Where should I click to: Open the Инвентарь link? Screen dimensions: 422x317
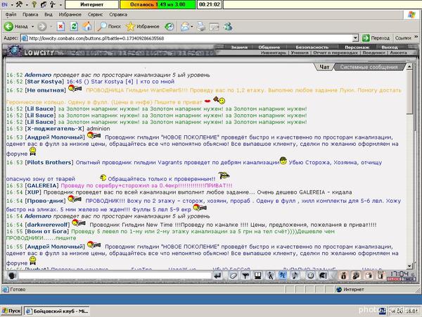(273, 53)
